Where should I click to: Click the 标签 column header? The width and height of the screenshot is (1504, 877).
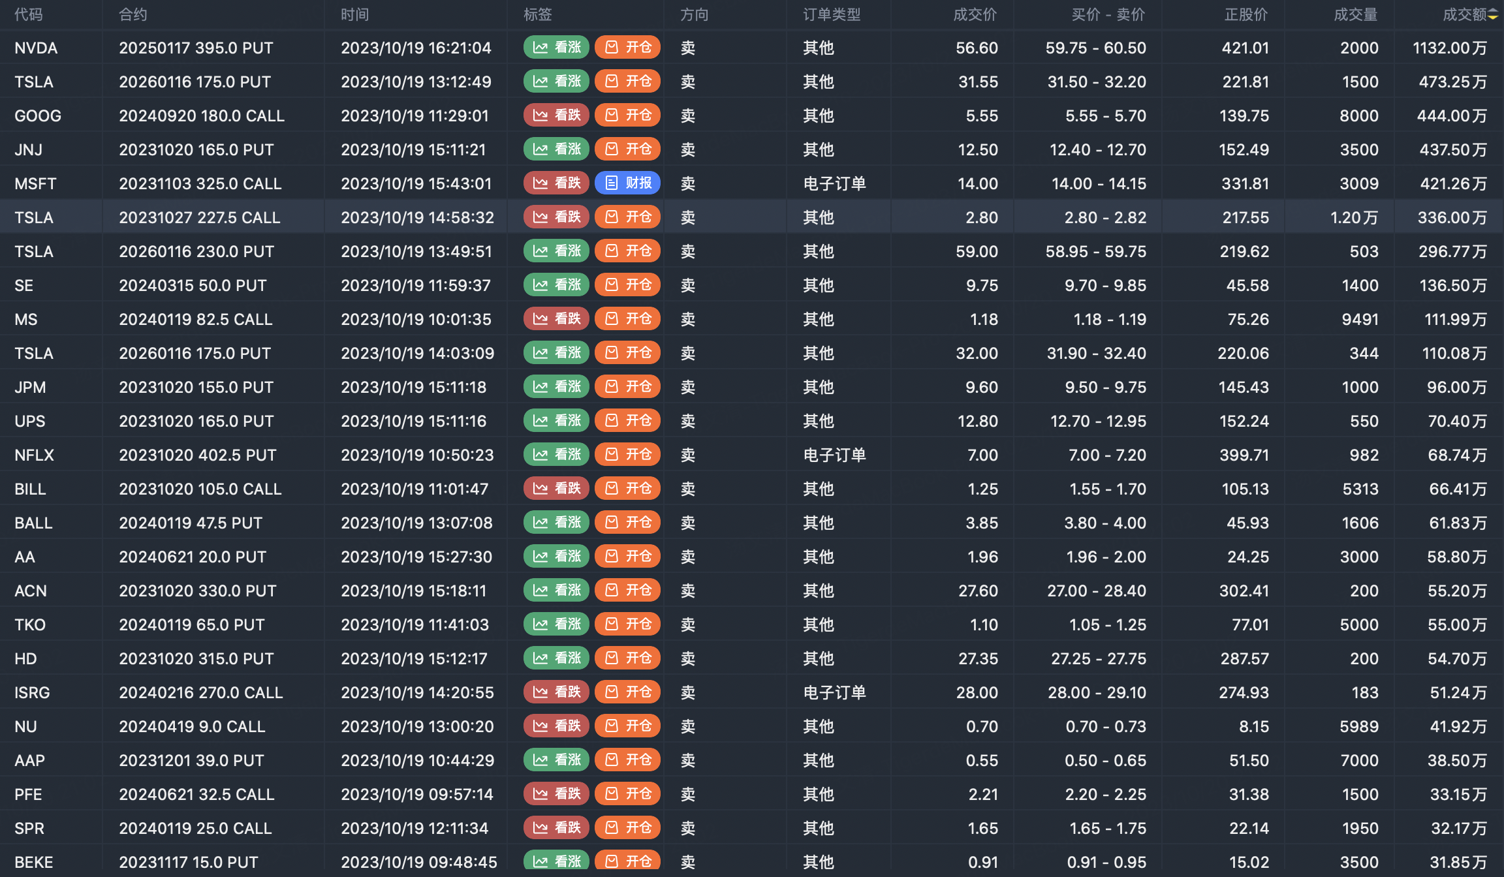[538, 14]
